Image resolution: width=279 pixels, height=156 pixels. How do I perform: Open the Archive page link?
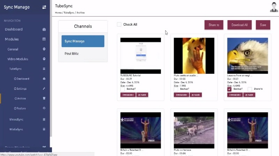[x=20, y=98]
